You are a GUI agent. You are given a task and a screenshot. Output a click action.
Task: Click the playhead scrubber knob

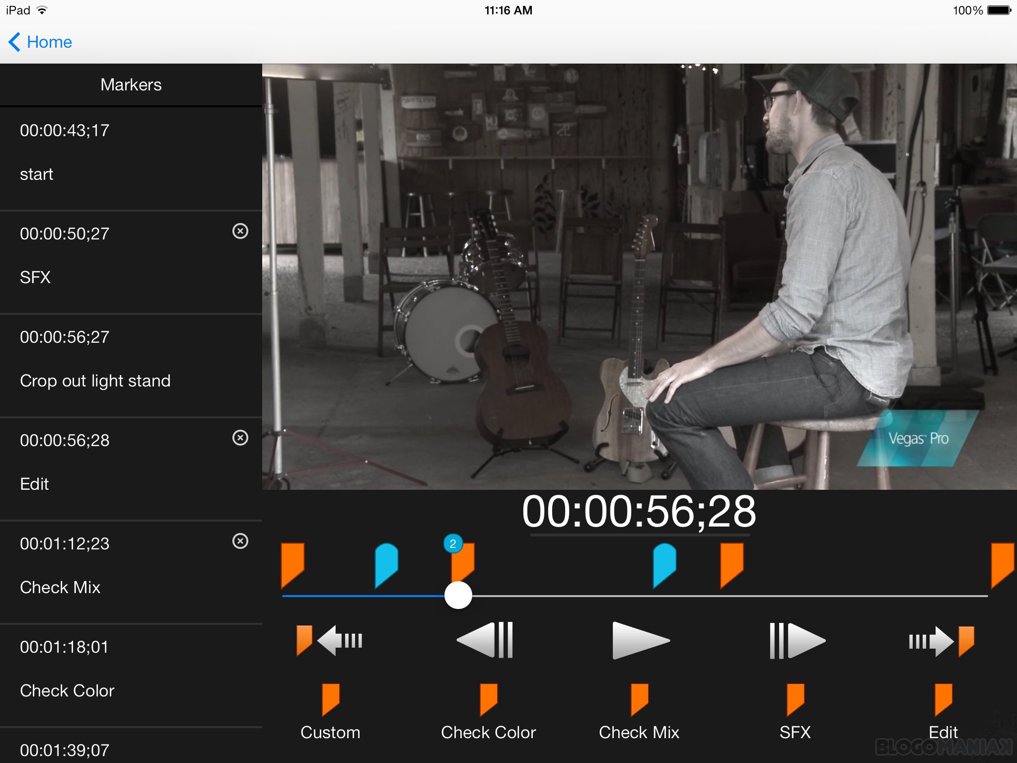click(458, 595)
